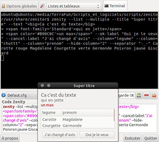Click the Options globales icon

point(3,6)
